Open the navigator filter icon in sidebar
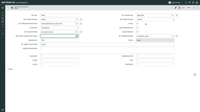Viewport: 200px width, 112px height. [2, 8]
